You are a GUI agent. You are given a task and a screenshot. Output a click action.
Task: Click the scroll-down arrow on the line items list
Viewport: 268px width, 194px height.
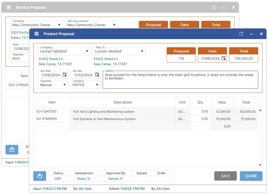[x=260, y=165]
